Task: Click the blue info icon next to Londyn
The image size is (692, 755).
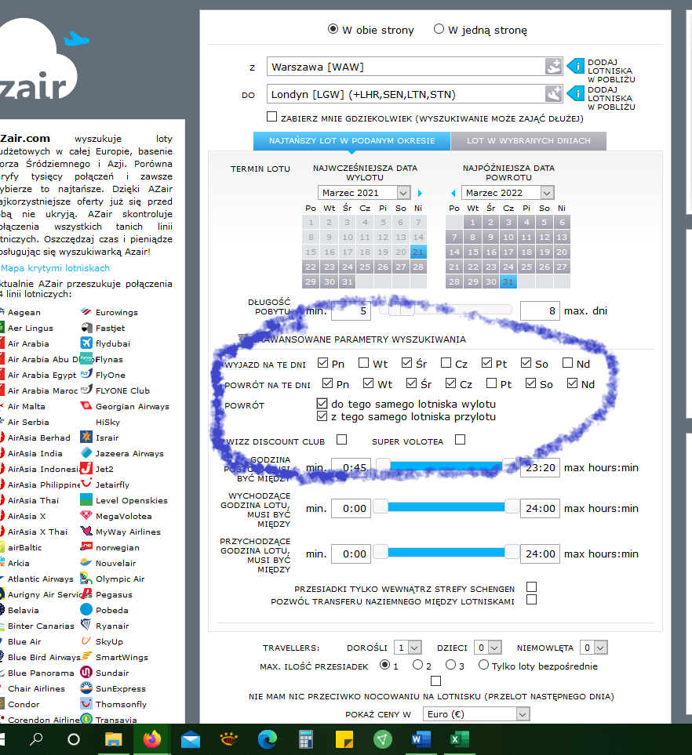Action: 575,93
